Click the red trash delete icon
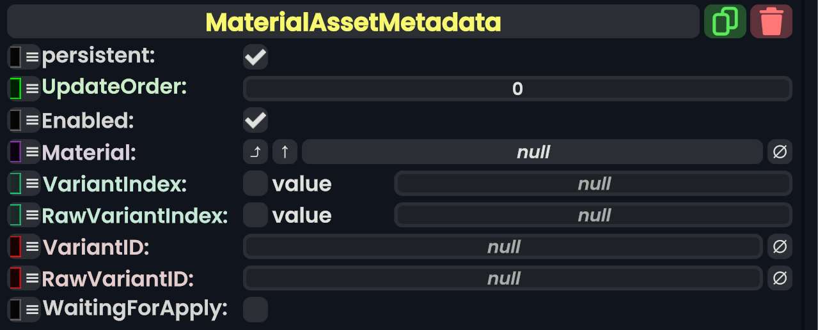This screenshot has height=330, width=818. point(771,22)
